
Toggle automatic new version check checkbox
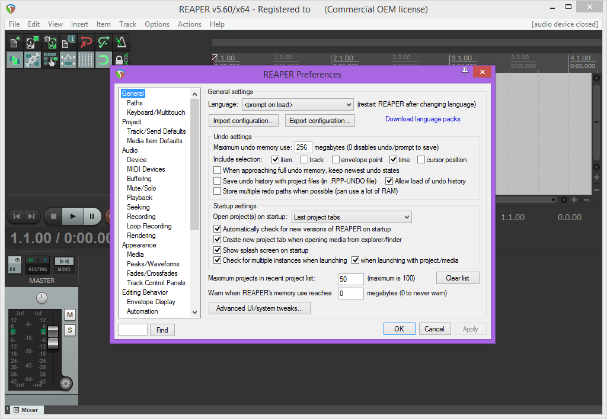[217, 229]
